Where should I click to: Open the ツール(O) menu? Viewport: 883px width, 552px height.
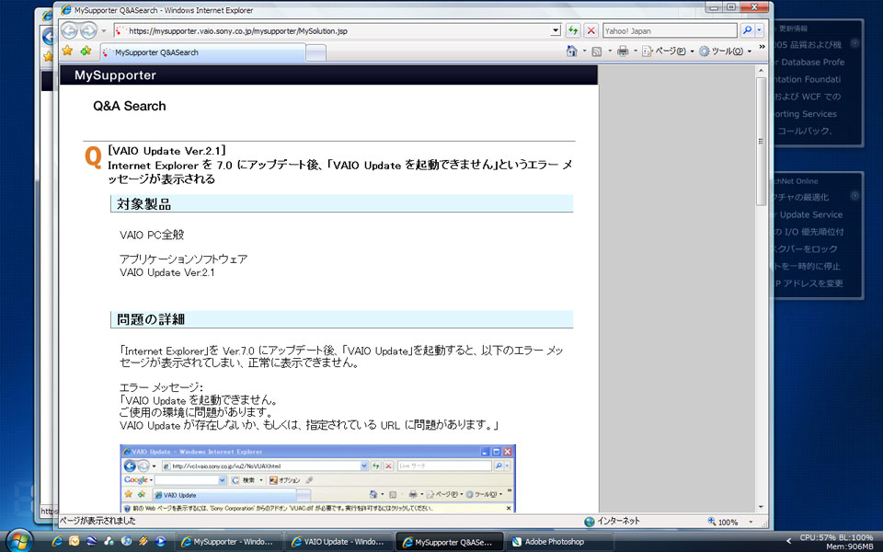coord(726,52)
